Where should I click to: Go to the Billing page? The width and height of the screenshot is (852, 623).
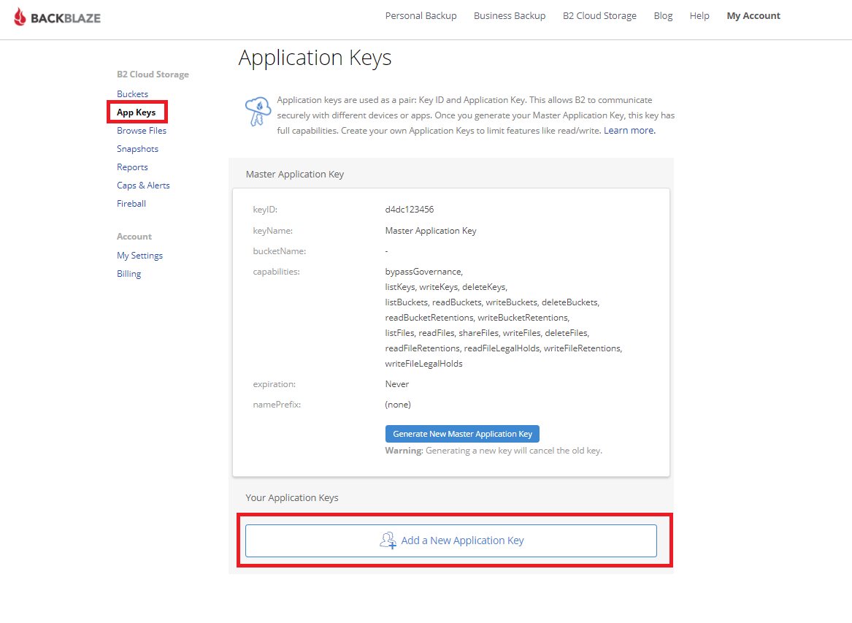pos(128,274)
